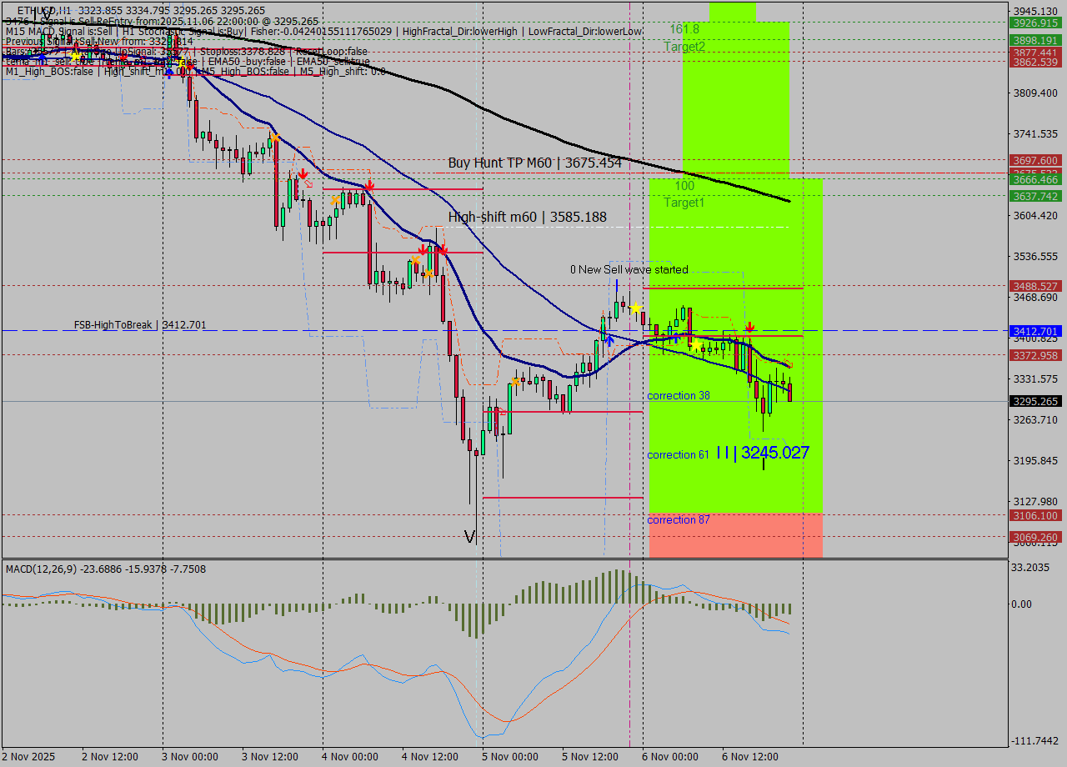1067x767 pixels.
Task: Click the 0 New Sell wave started annotation
Action: point(629,270)
